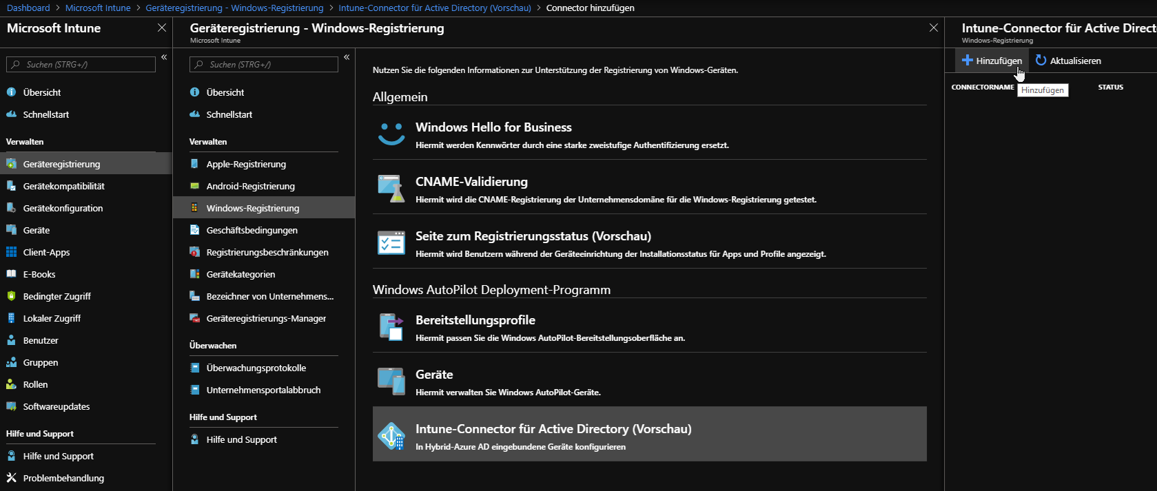Image resolution: width=1157 pixels, height=491 pixels.
Task: Click the Übersicht info icon in Microsoft Intune menu
Action: pos(11,92)
